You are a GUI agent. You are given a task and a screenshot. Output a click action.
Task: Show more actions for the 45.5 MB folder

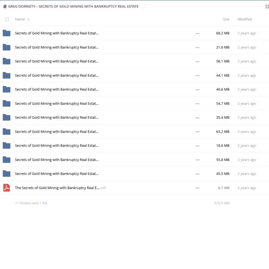197,174
